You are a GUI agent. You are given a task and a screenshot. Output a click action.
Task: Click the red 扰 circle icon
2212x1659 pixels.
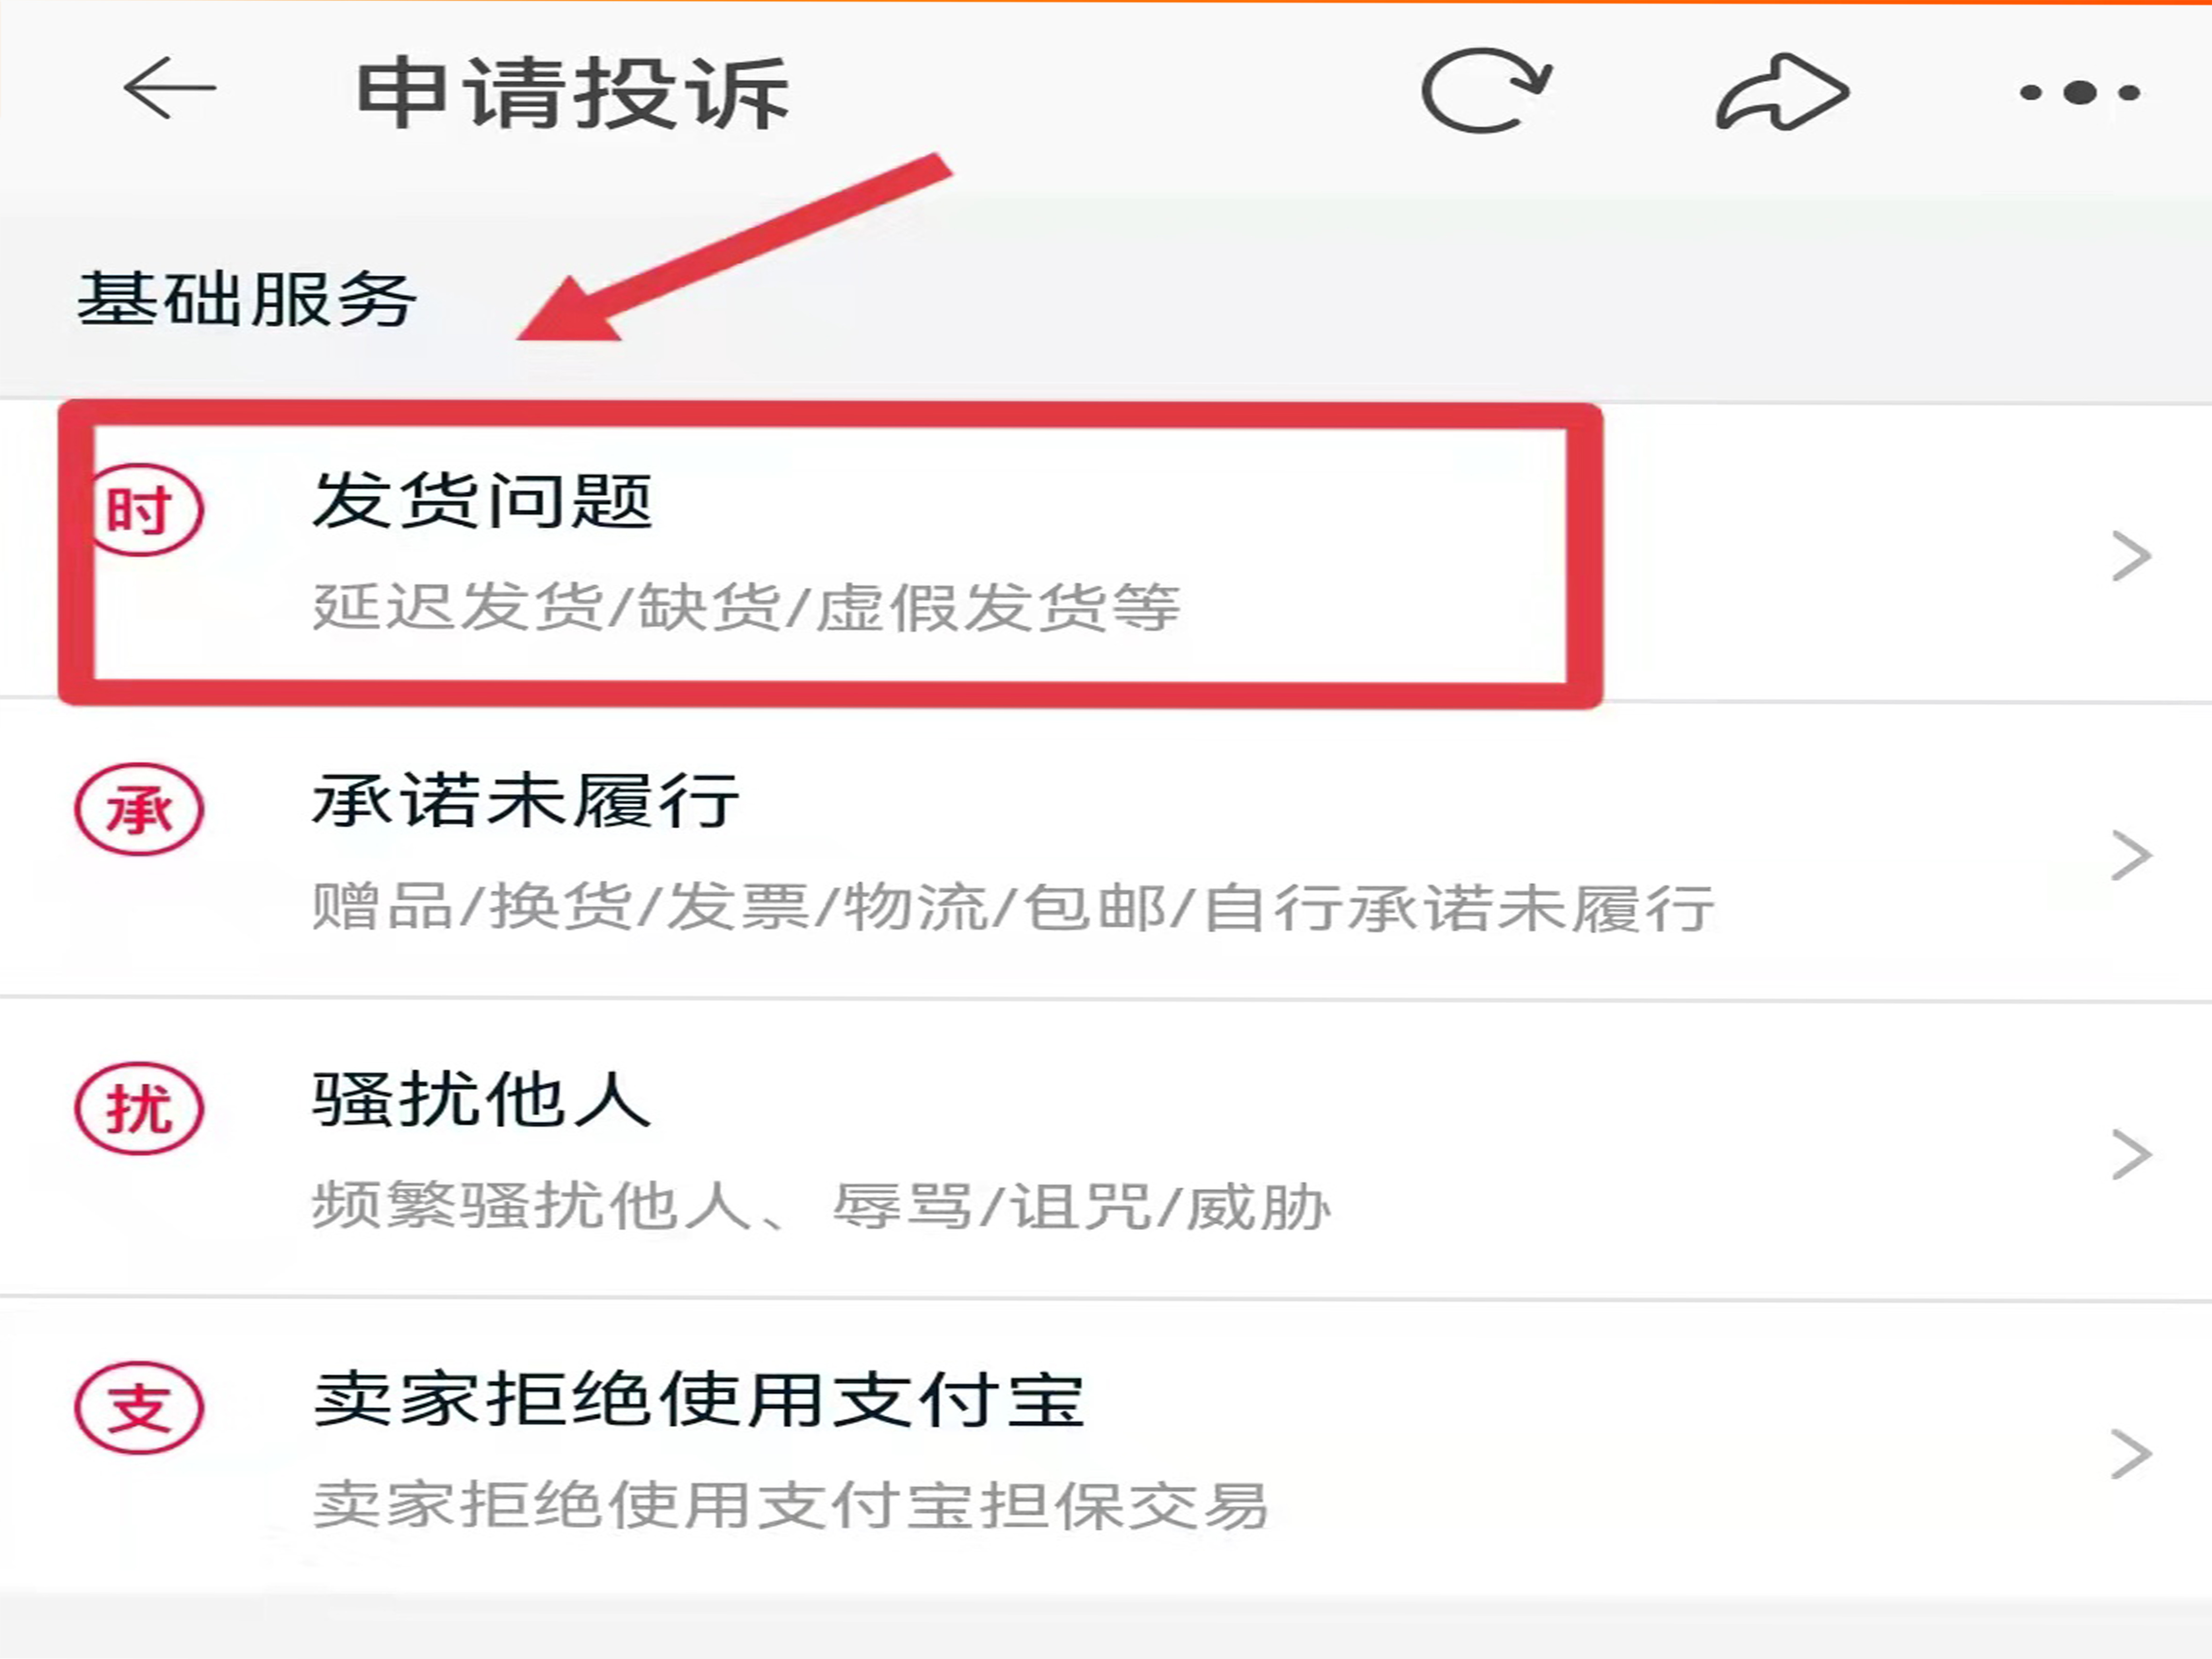click(x=139, y=1108)
